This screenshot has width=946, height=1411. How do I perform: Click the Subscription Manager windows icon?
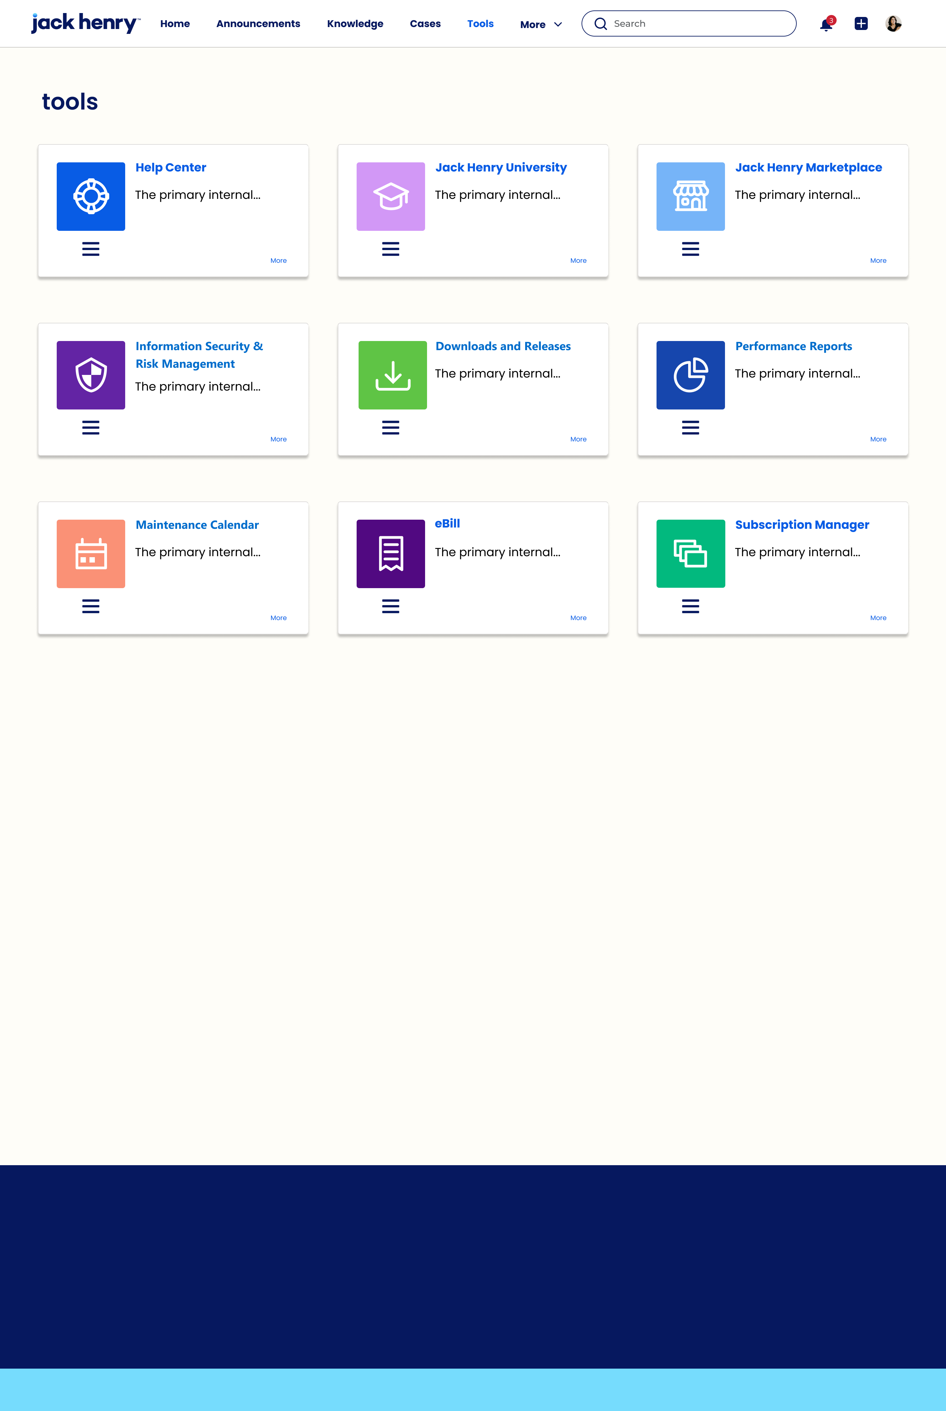[x=690, y=554]
